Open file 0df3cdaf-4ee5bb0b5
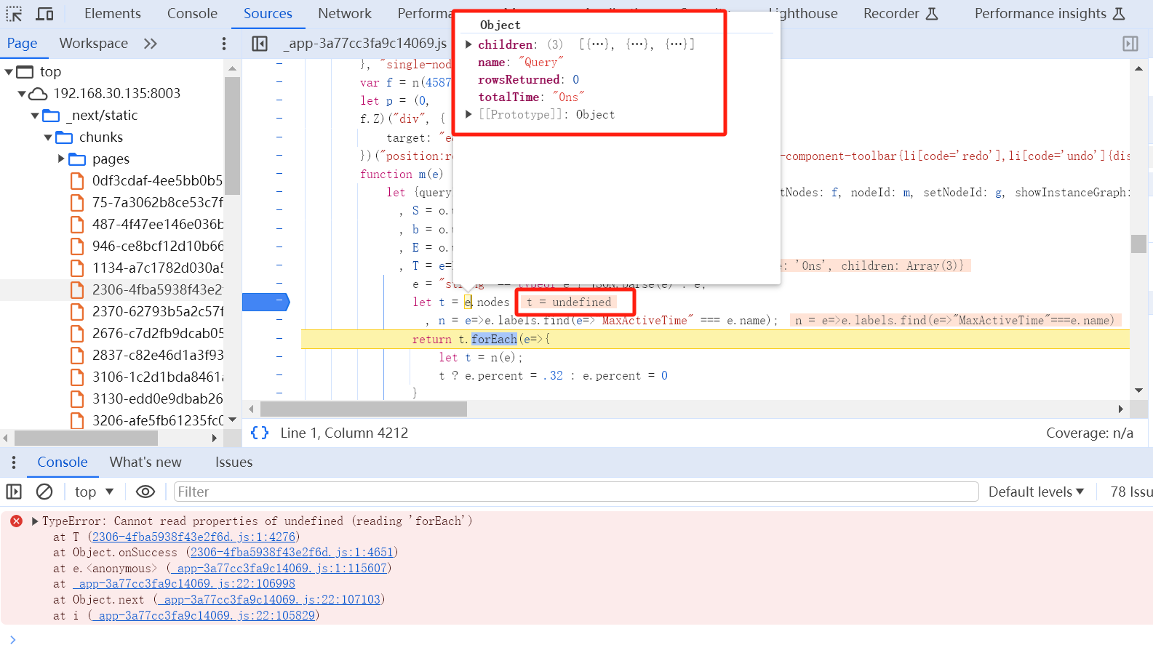Viewport: 1153px width, 653px height. pos(157,181)
